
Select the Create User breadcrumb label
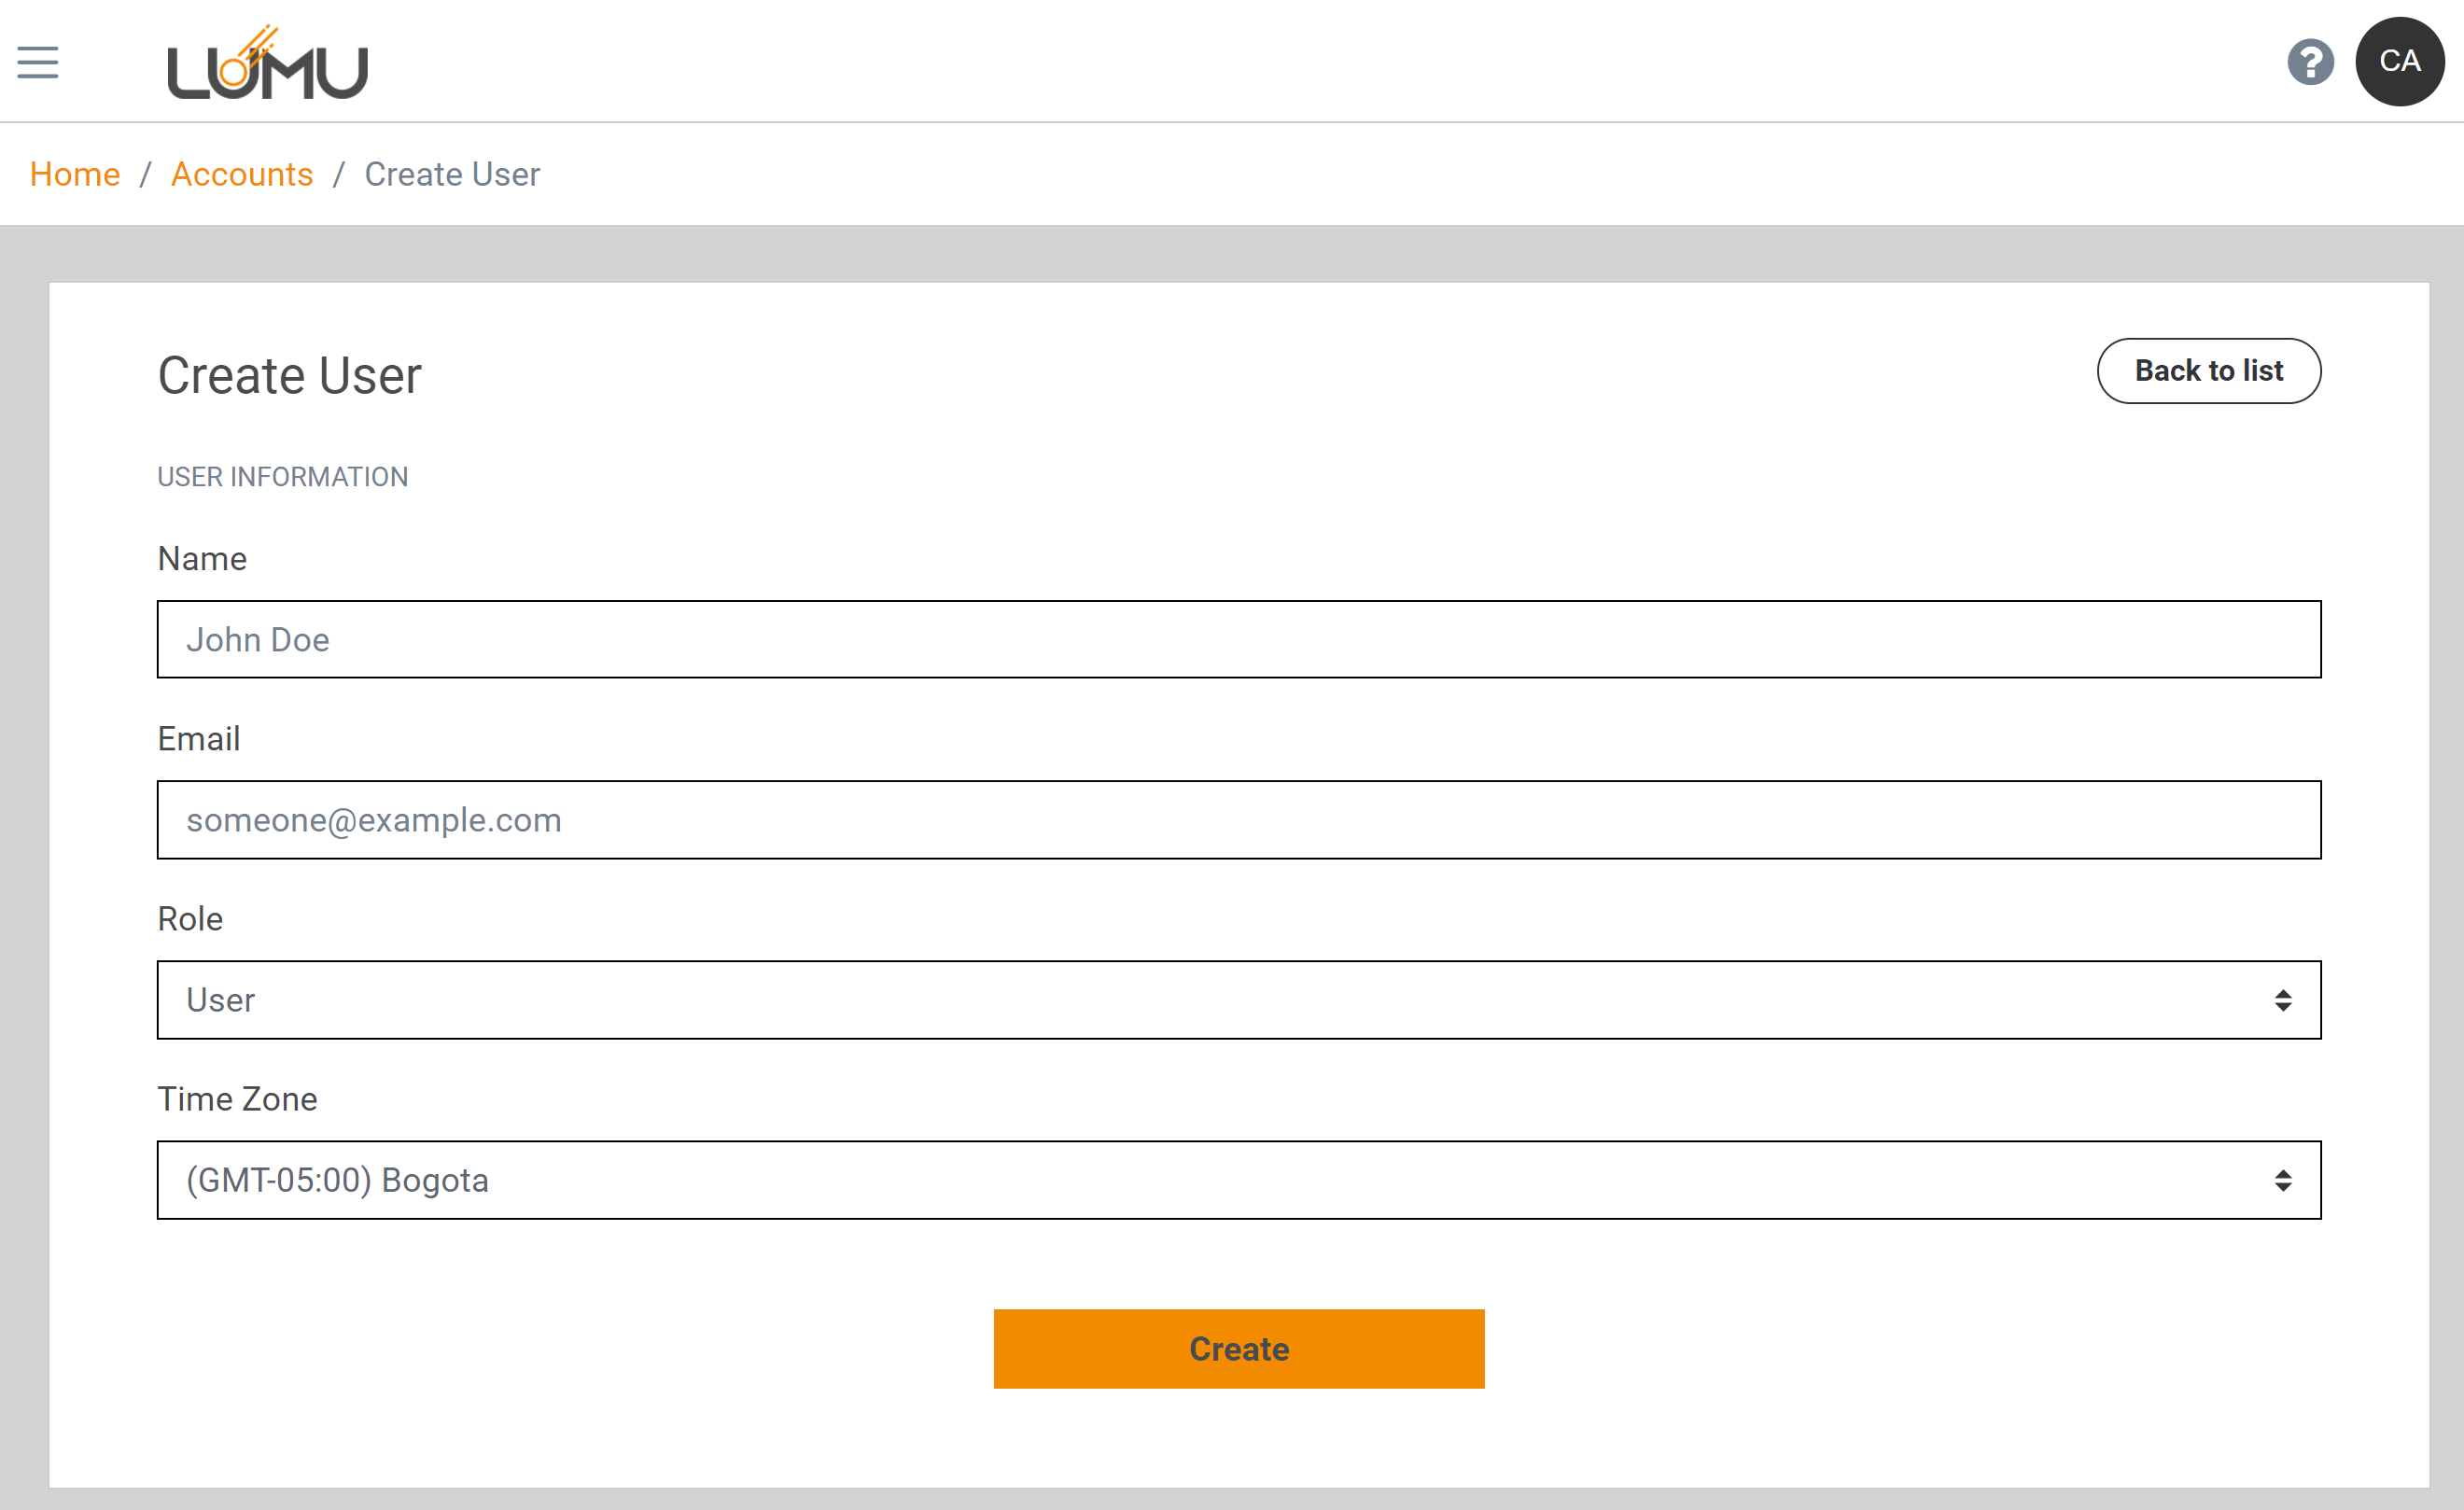tap(452, 174)
